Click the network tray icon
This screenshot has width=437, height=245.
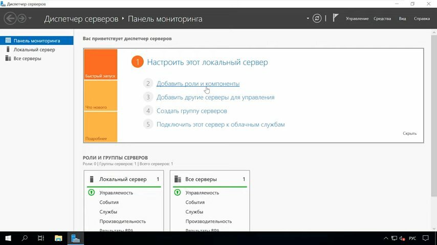click(394, 238)
